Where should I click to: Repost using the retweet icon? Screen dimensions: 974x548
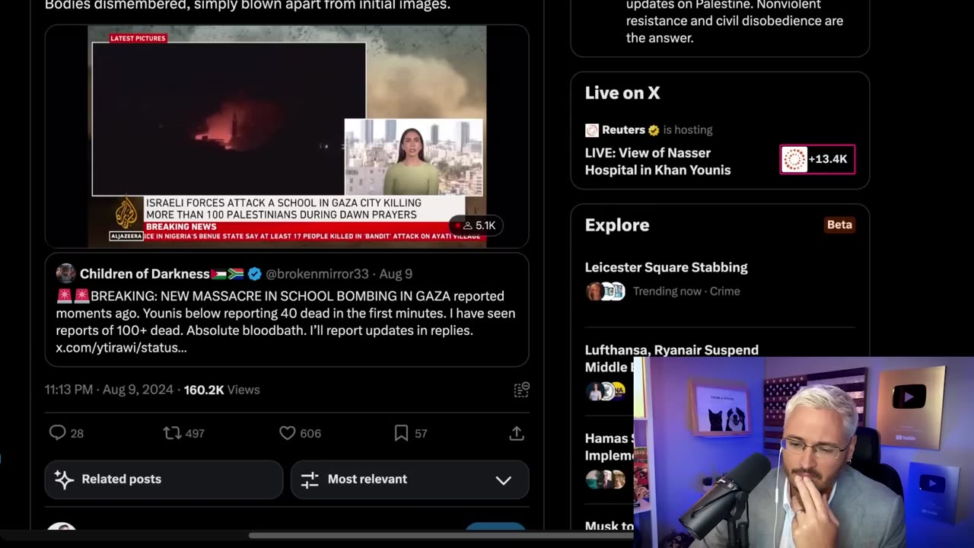pyautogui.click(x=172, y=433)
